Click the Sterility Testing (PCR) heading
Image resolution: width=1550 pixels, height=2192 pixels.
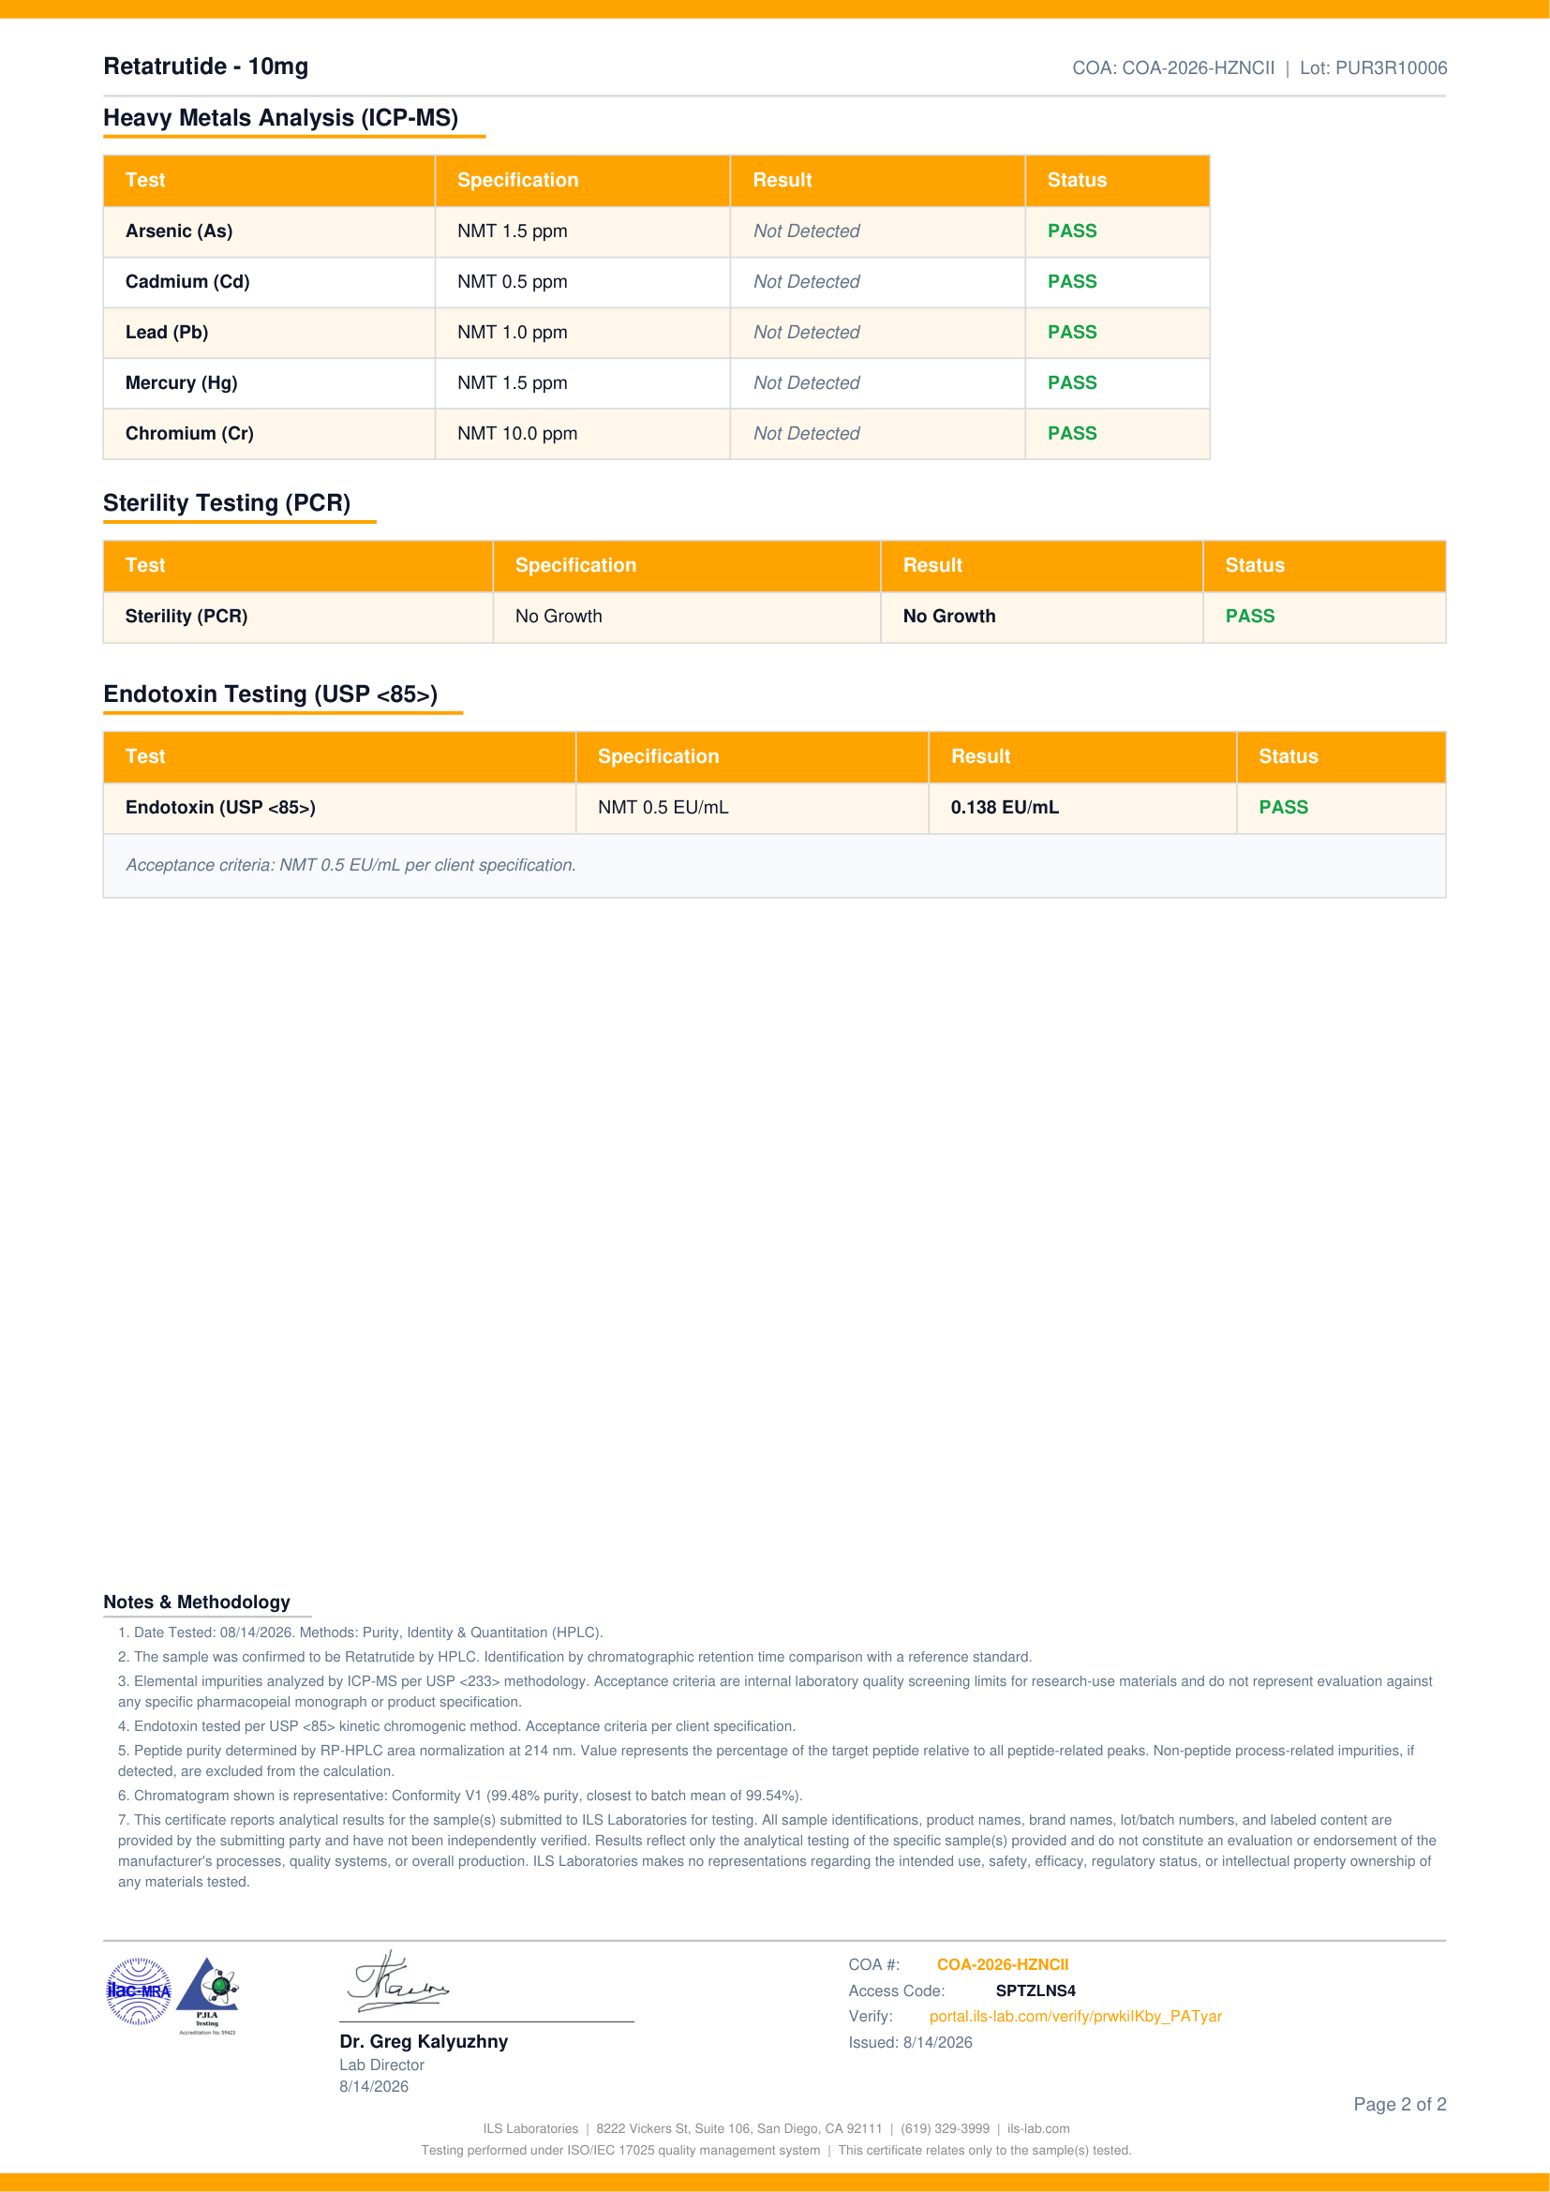pyautogui.click(x=226, y=503)
